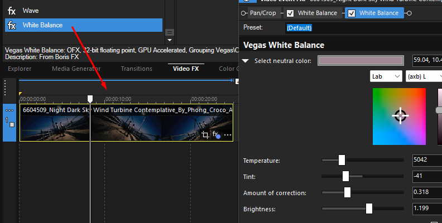Click the Brightness slider handle
The width and height of the screenshot is (442, 223).
369,209
